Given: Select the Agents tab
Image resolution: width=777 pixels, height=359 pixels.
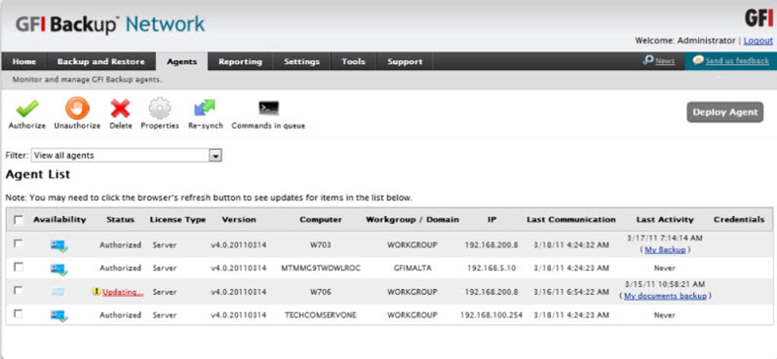Looking at the screenshot, I should [x=182, y=62].
